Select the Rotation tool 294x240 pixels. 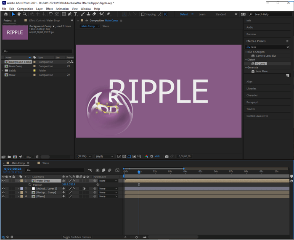[x=51, y=14]
